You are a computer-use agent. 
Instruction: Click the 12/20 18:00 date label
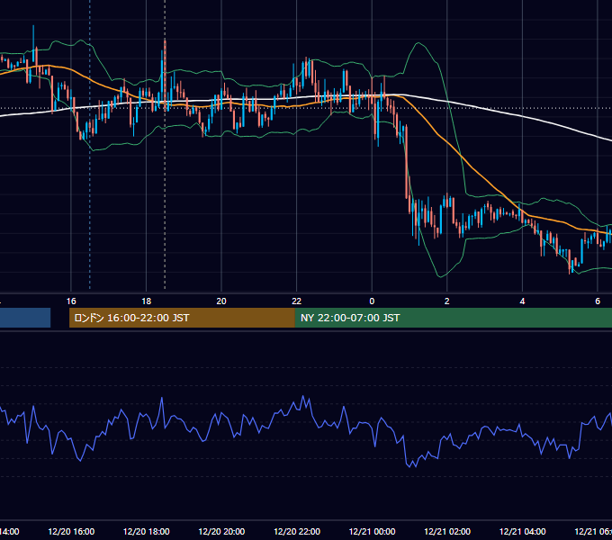tap(147, 531)
